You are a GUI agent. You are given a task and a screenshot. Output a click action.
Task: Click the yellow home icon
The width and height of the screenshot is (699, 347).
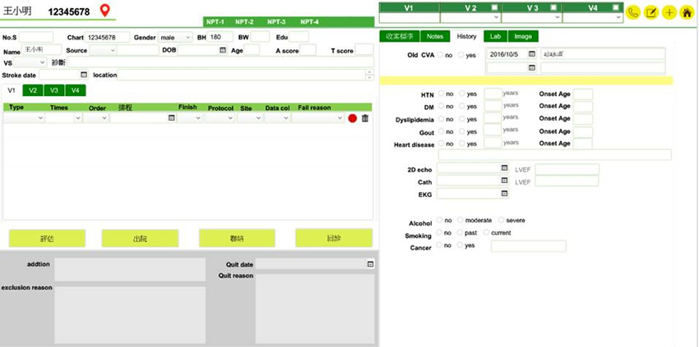point(687,12)
